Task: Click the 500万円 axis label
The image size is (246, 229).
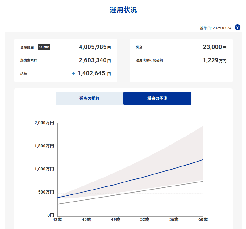Action: 46,192
